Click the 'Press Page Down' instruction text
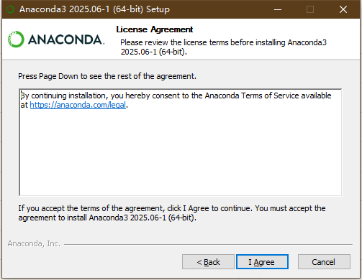362x280 pixels. point(107,76)
